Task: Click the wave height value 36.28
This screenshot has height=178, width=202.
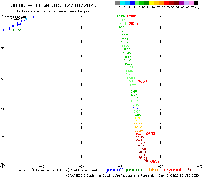Action: [141, 146]
